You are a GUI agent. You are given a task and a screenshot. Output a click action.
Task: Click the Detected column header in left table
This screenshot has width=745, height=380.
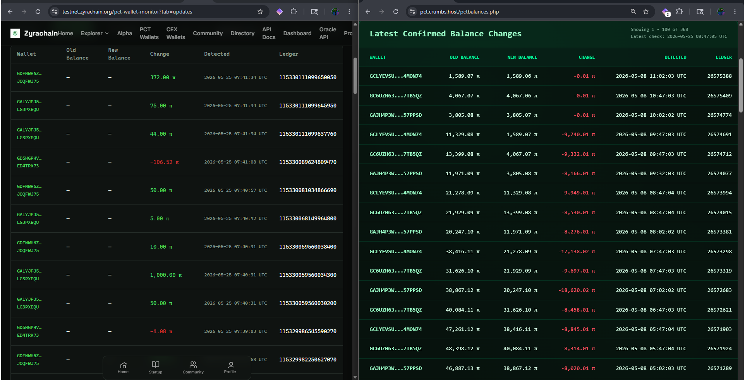pyautogui.click(x=217, y=54)
